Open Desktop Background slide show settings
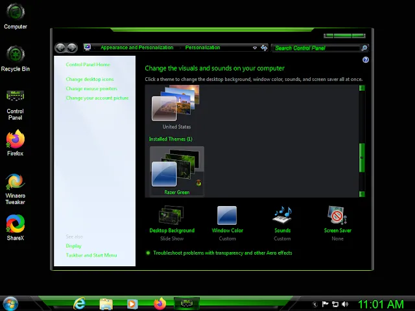415x311 pixels. (x=172, y=223)
